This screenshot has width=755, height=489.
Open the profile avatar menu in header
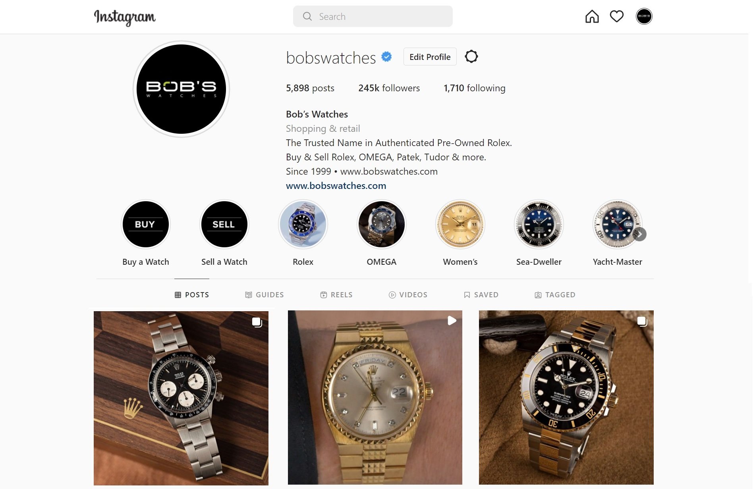coord(644,16)
